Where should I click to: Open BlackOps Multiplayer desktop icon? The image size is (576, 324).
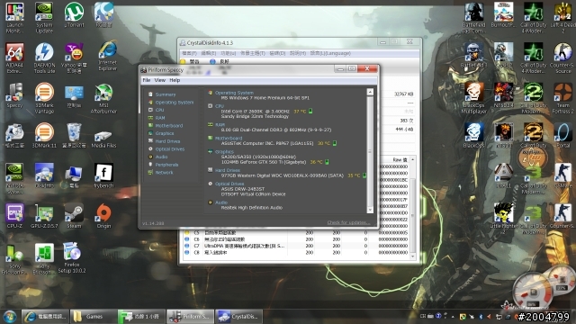click(x=474, y=98)
